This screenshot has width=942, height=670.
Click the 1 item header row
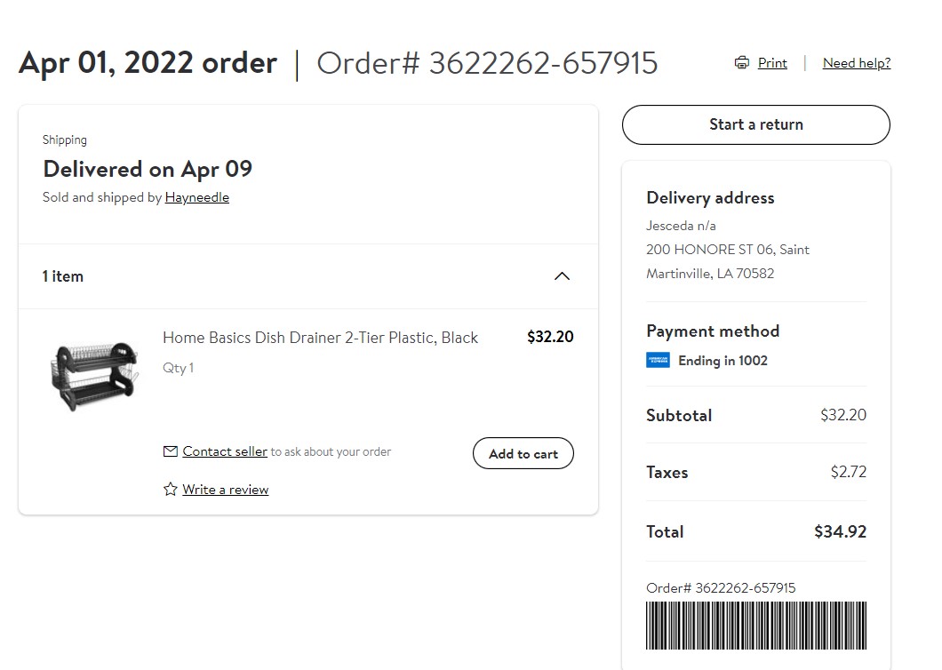point(308,276)
